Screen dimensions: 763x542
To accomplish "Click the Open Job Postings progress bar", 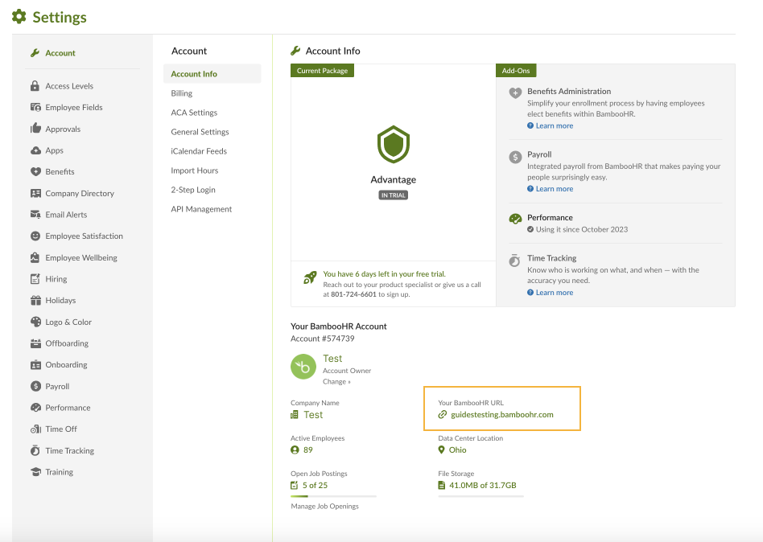I will [x=333, y=496].
